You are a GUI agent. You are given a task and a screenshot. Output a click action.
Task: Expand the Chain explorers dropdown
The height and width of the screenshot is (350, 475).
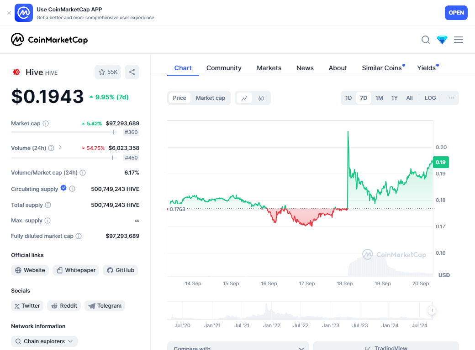coord(44,341)
